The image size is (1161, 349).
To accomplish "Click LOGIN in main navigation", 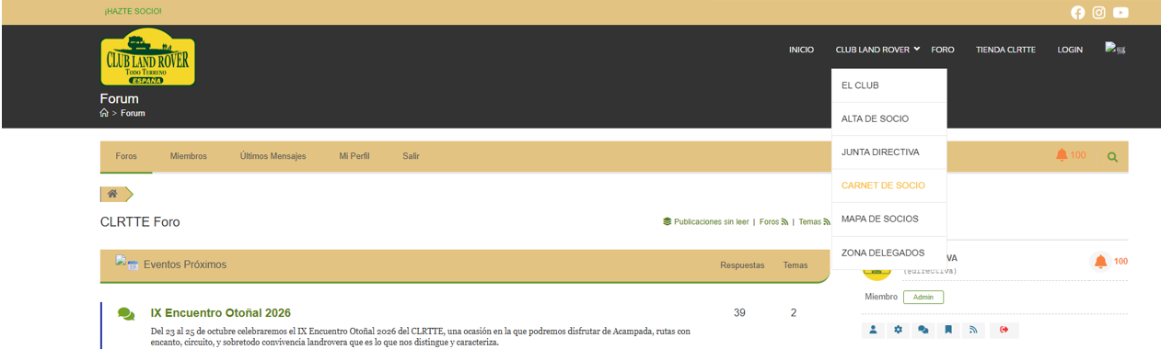I will coord(1070,50).
